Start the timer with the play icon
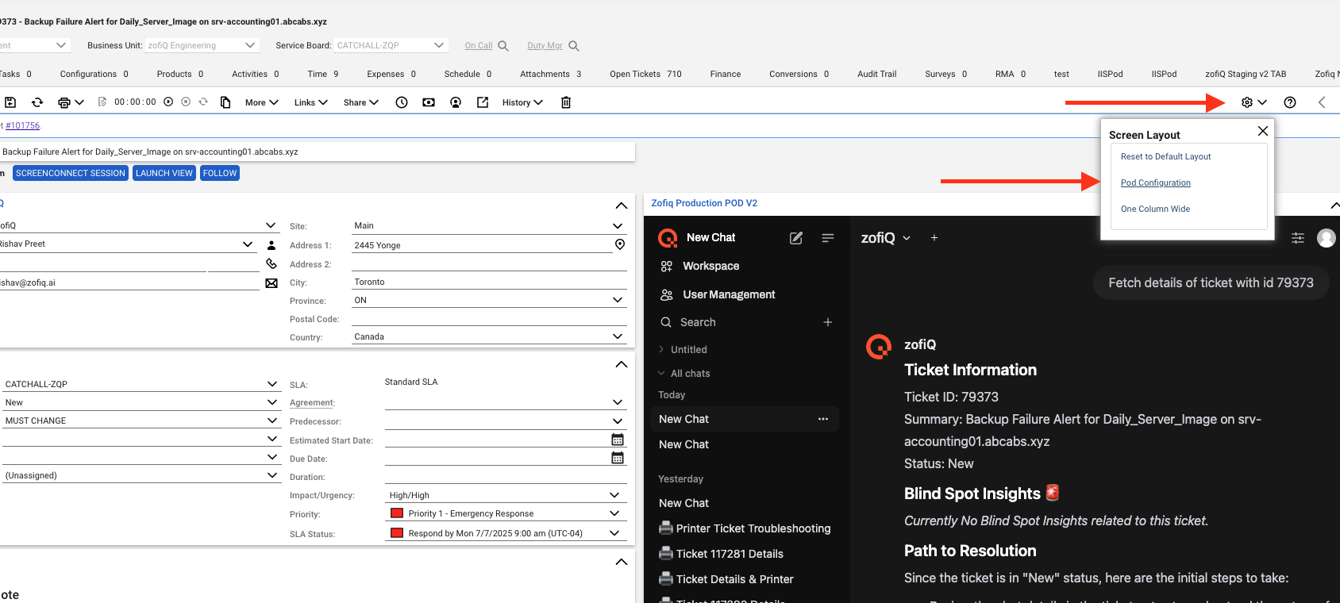The height and width of the screenshot is (603, 1340). (168, 102)
